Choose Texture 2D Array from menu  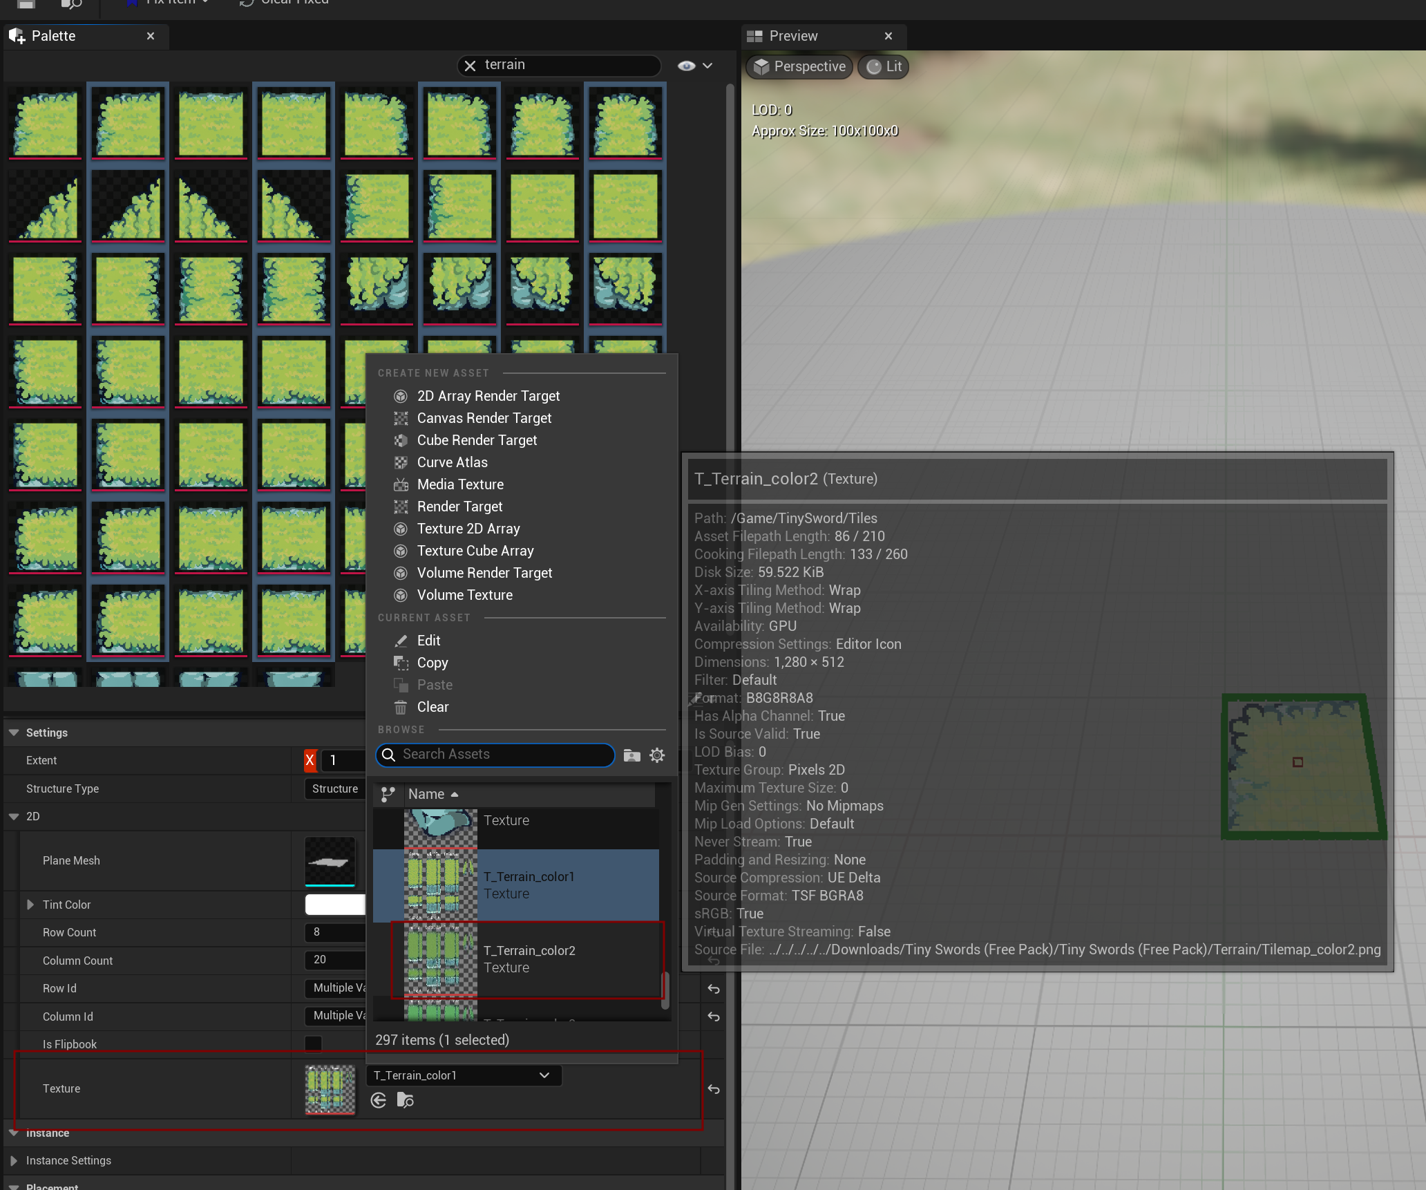coord(468,529)
